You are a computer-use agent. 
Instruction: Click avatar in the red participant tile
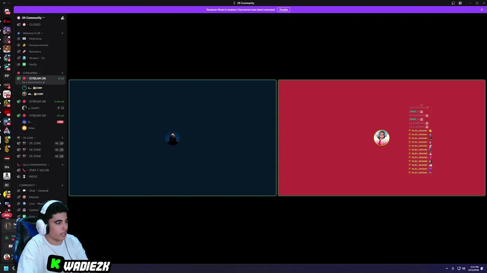[x=382, y=138]
